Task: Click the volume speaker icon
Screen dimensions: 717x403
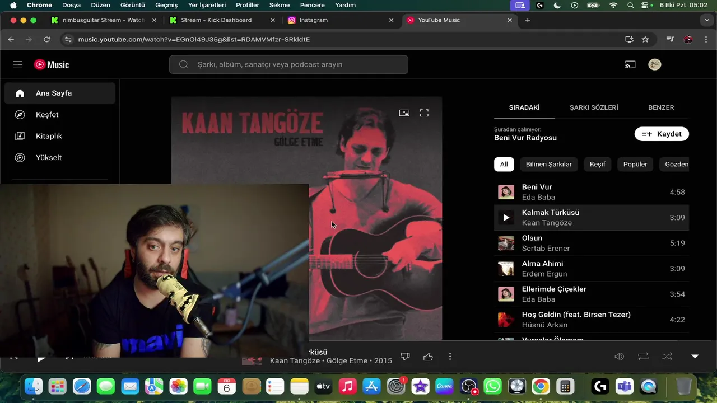Action: tap(619, 357)
